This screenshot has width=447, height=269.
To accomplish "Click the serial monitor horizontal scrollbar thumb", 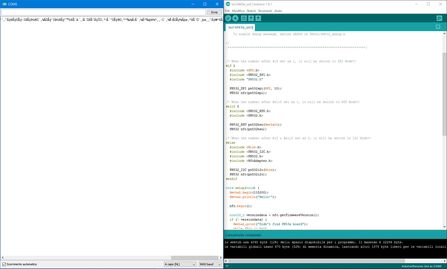I will (195, 258).
